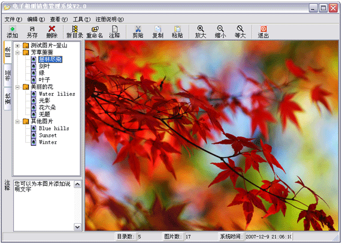Screen dimensions: 342x244
Task: Click the 另存 (Save As) toolbar icon
Action: [32, 32]
